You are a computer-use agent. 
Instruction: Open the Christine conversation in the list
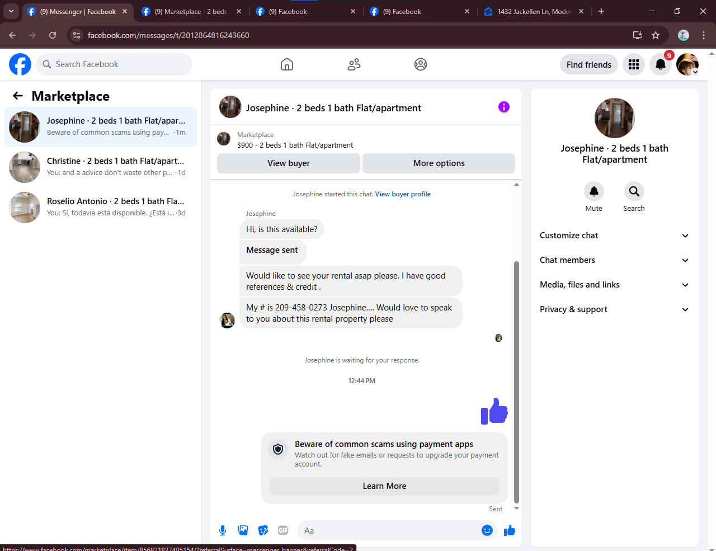(101, 167)
